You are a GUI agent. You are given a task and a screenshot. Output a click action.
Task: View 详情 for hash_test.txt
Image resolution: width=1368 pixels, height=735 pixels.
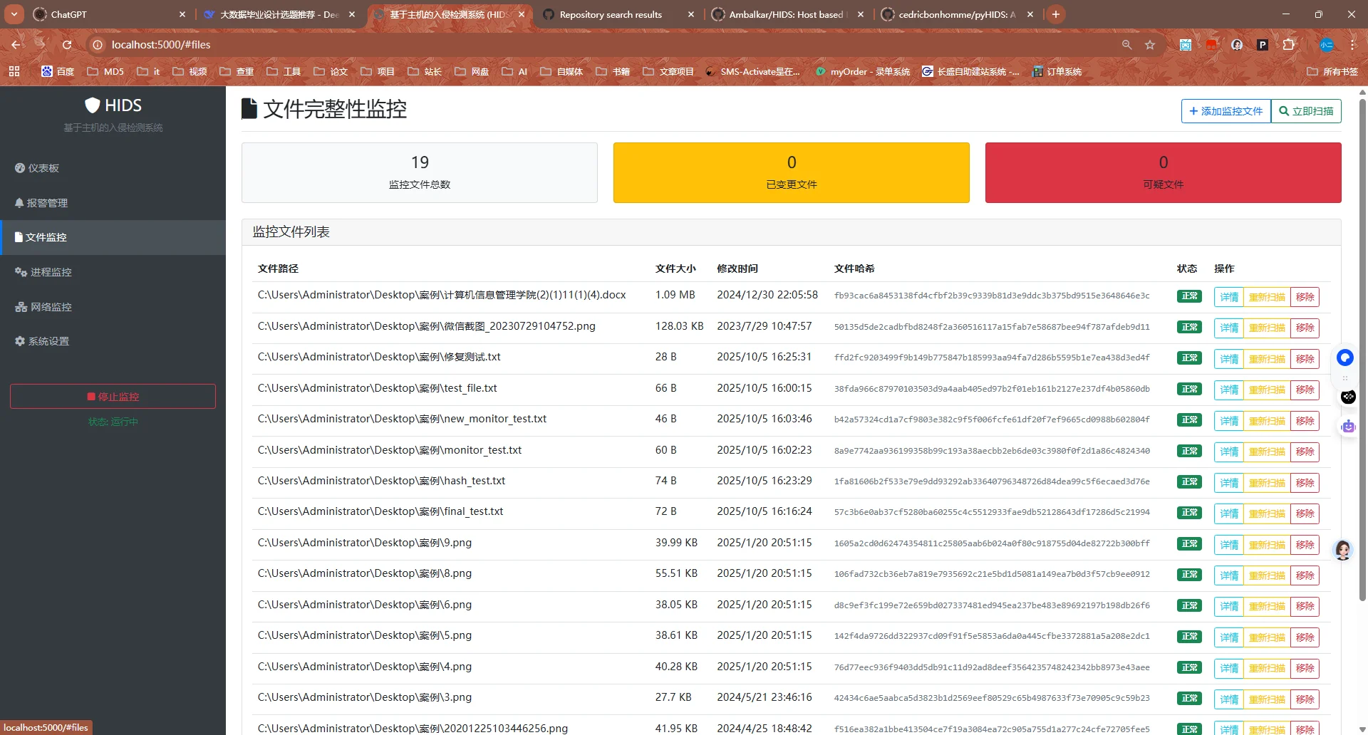coord(1228,482)
